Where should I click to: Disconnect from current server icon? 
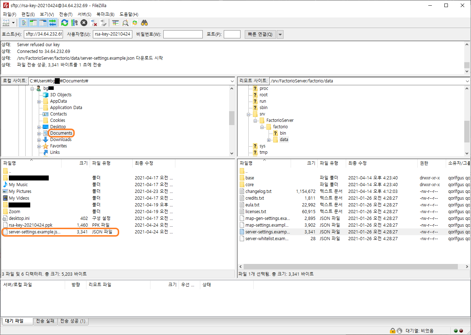point(94,23)
